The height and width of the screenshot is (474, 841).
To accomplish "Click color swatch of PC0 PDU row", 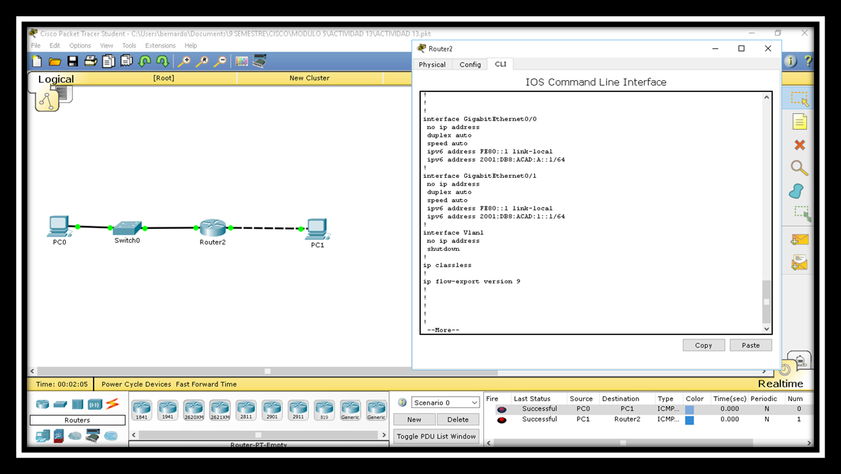I will click(x=690, y=410).
